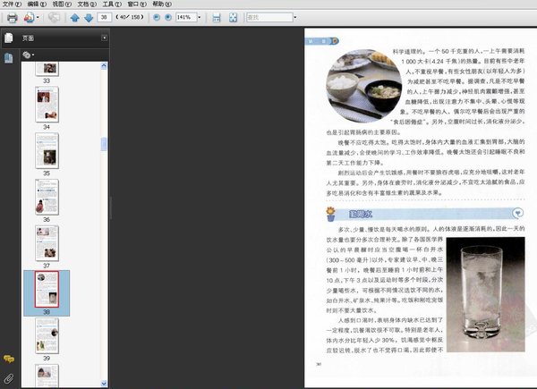This screenshot has height=389, width=537.
Task: Open the Comments panel icon at bottom-left
Action: [8, 359]
